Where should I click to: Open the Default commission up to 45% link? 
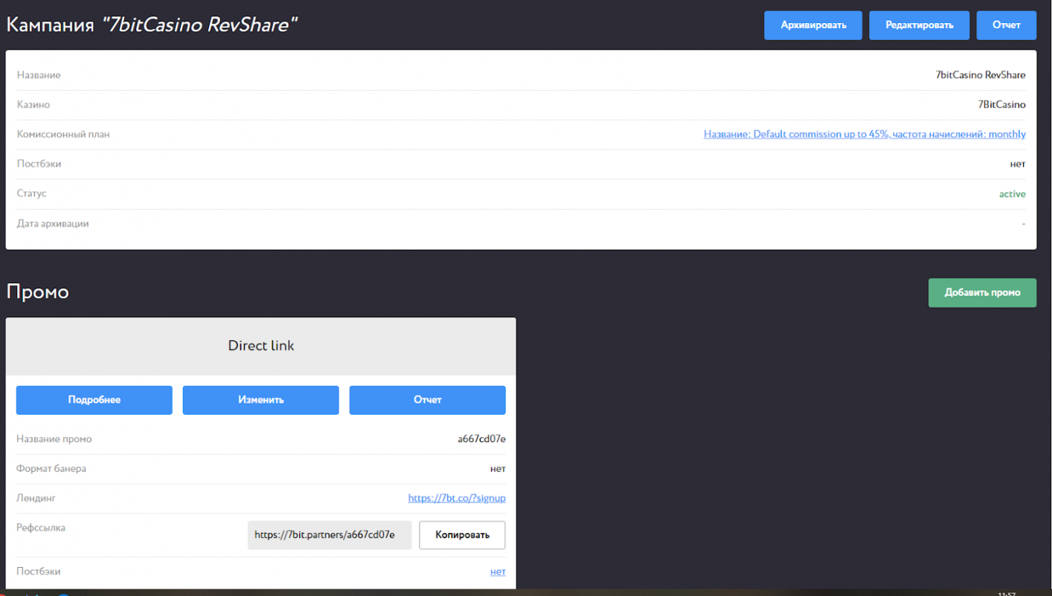coord(865,135)
